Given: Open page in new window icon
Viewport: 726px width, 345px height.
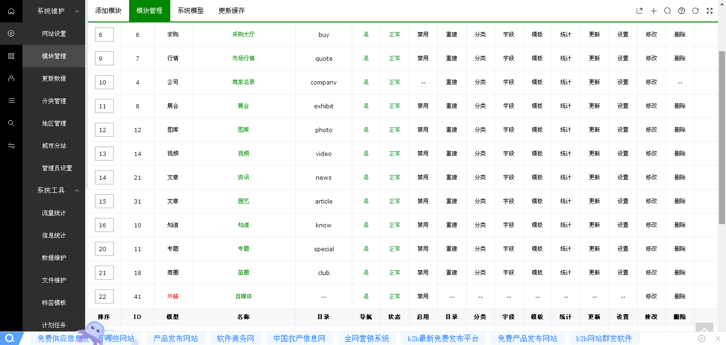Looking at the screenshot, I should [639, 11].
